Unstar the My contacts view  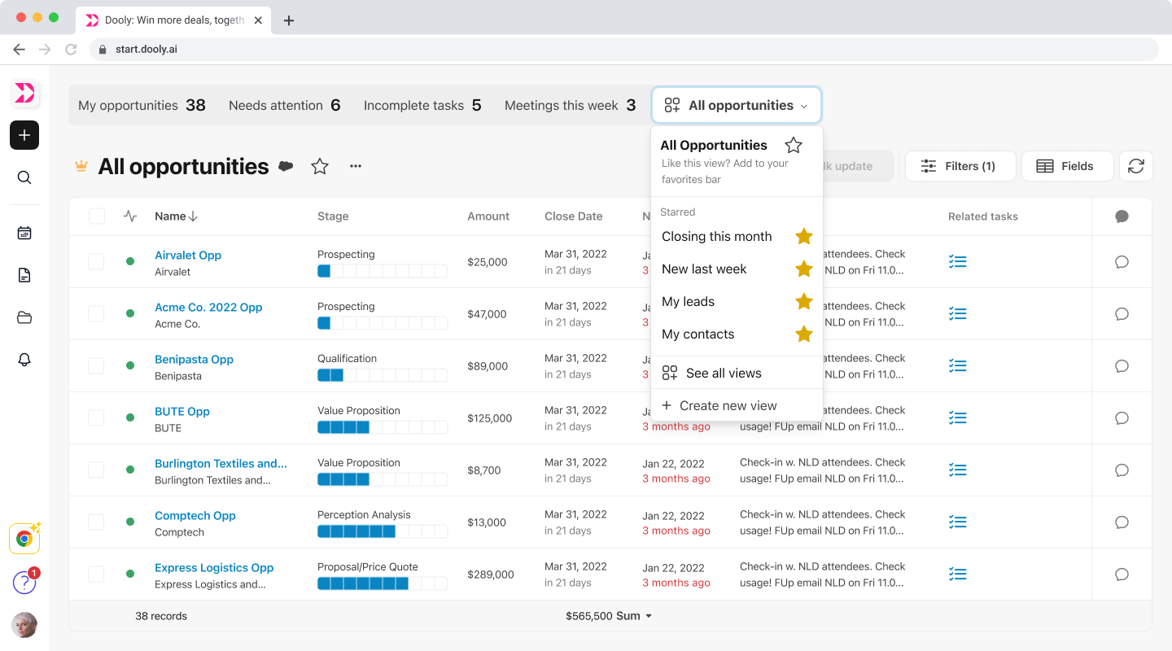(804, 334)
